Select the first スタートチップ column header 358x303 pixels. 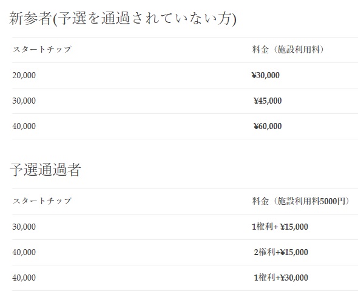(42, 49)
